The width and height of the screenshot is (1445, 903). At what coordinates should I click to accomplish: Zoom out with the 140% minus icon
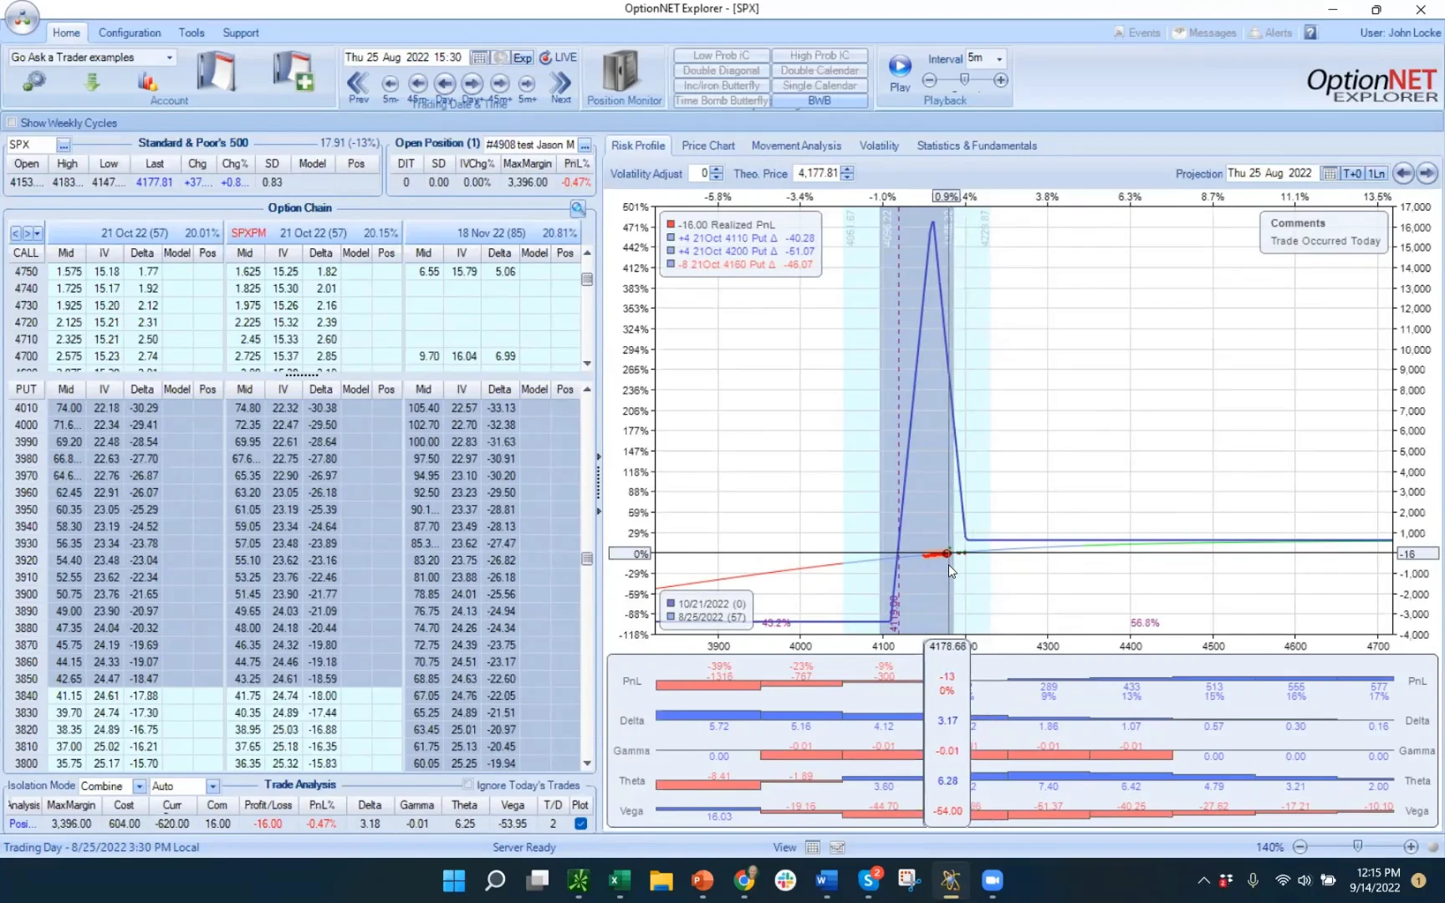click(x=1300, y=847)
